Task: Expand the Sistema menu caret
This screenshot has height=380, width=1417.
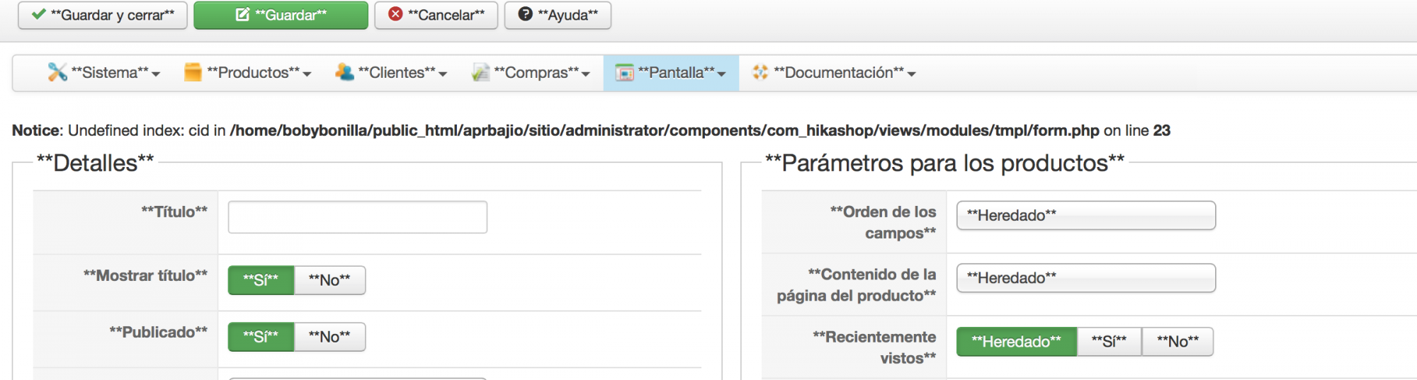Action: pos(156,74)
